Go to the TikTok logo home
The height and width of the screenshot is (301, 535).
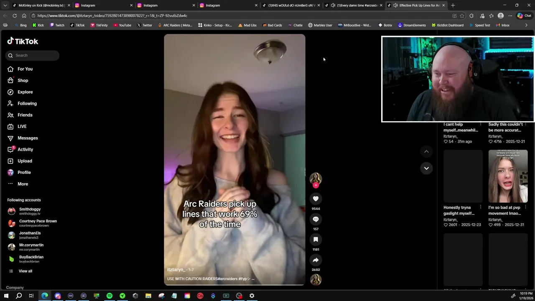coord(23,41)
